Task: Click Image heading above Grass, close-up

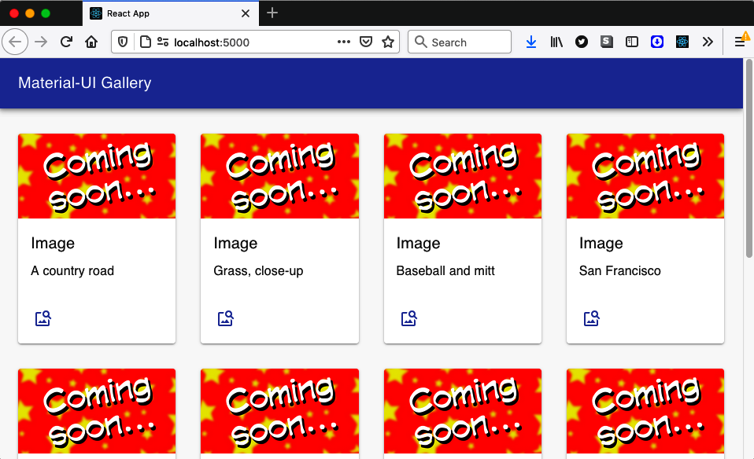Action: click(x=235, y=244)
